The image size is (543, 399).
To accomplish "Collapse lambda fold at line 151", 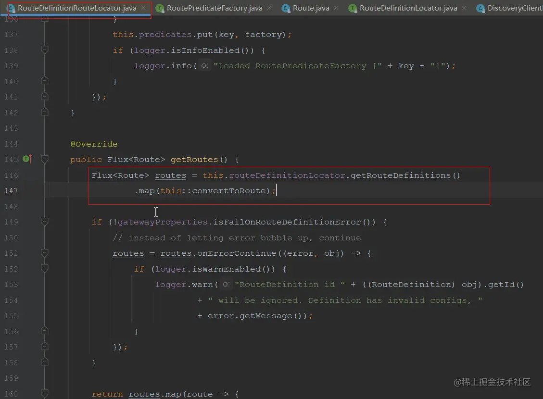I will click(45, 253).
